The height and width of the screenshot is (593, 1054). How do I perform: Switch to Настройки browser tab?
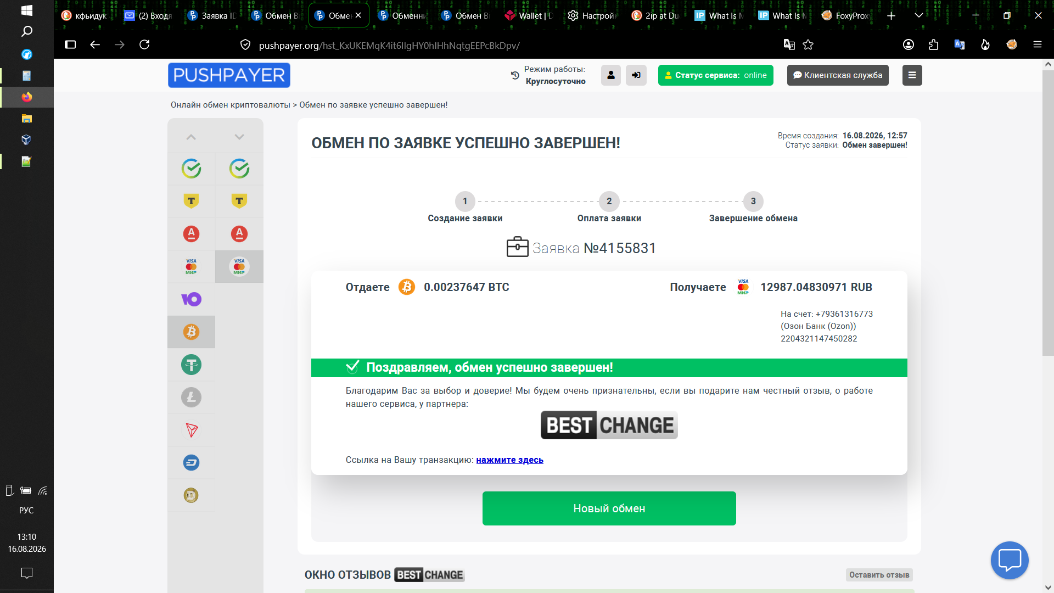coord(593,15)
